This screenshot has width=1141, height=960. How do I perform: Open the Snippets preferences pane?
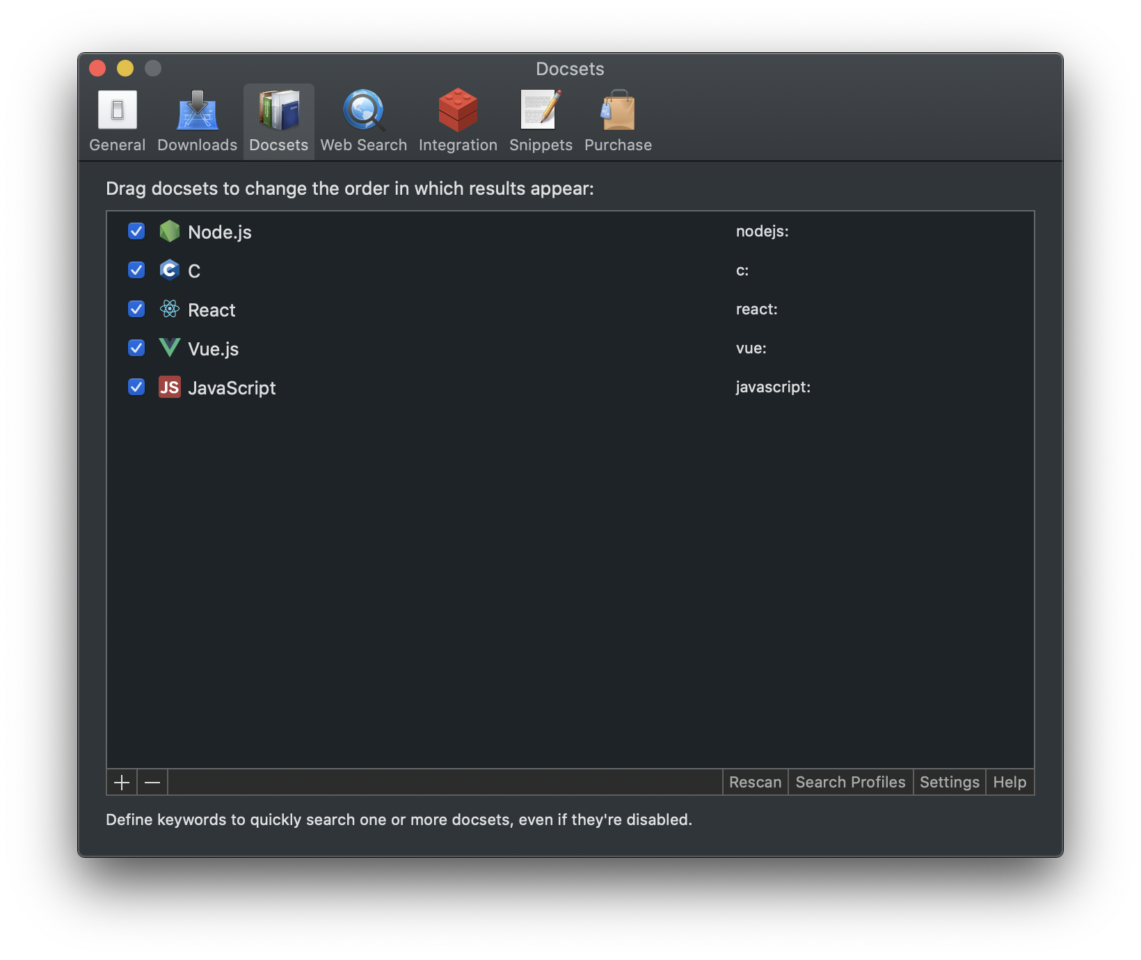(x=541, y=122)
